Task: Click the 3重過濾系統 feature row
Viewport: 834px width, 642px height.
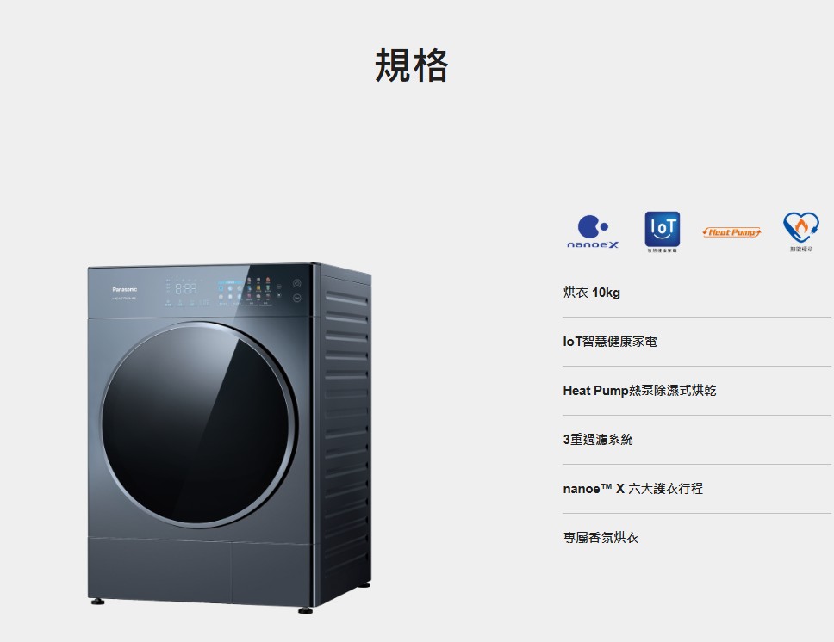Action: tap(697, 440)
